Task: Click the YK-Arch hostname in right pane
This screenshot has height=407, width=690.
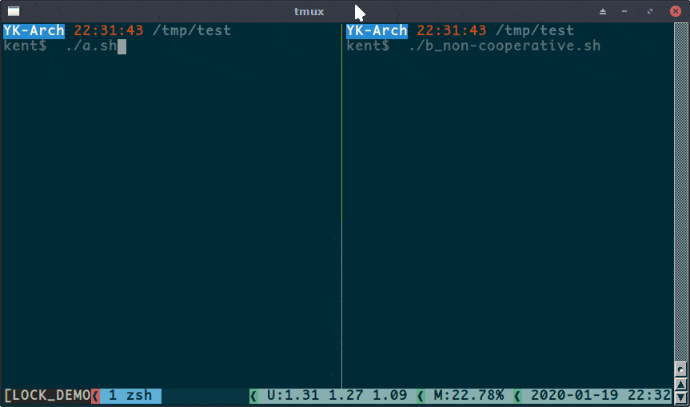Action: (x=377, y=30)
